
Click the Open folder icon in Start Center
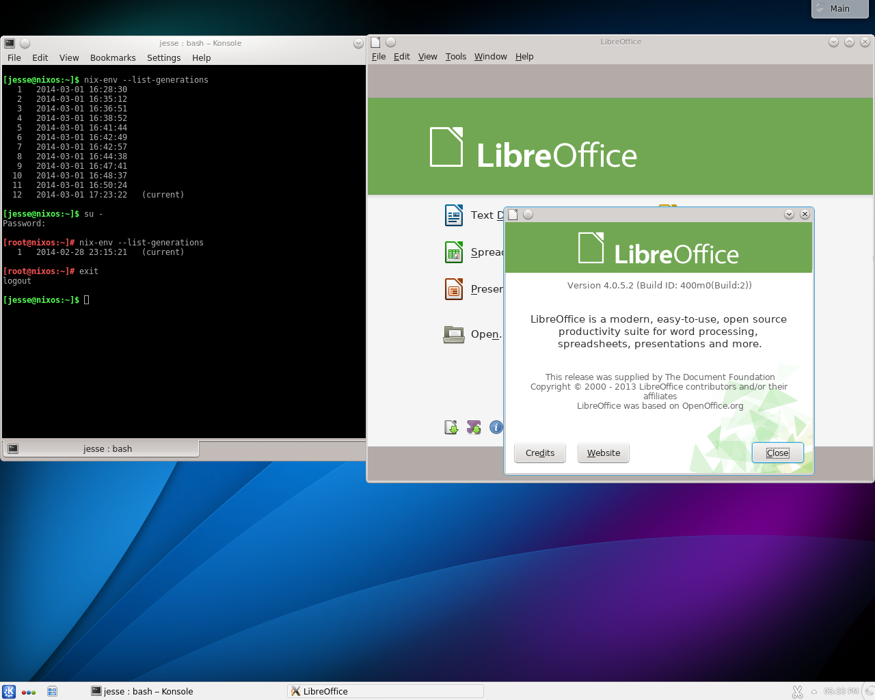[x=454, y=334]
